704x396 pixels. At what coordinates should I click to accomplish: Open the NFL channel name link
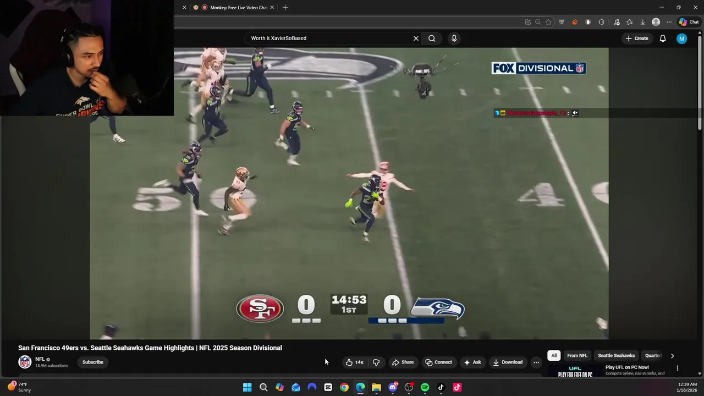point(40,359)
